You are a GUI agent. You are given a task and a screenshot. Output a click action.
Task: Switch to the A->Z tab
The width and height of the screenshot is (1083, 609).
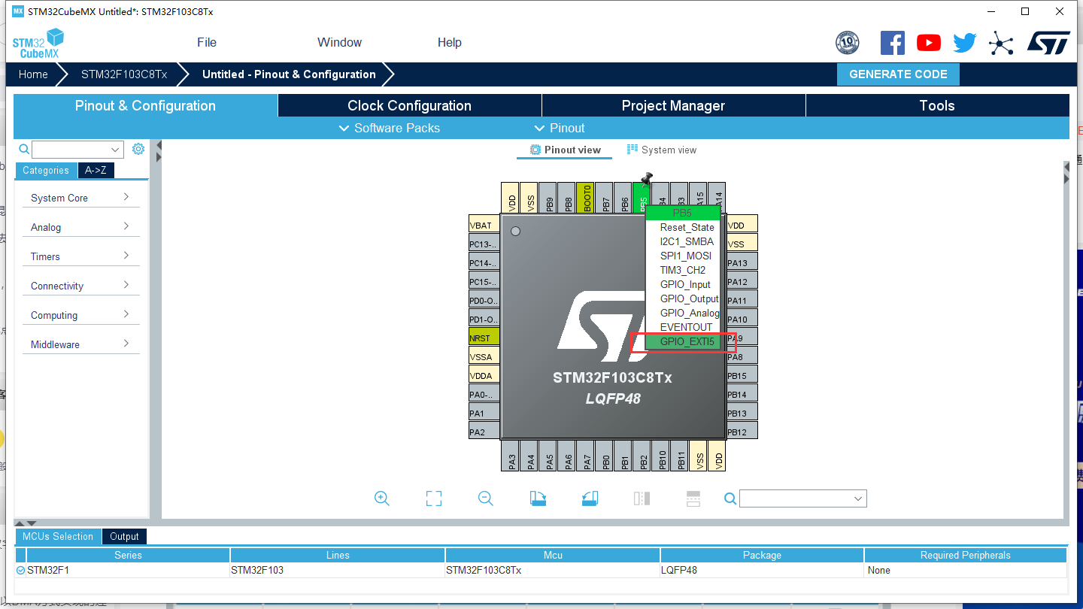tap(96, 171)
